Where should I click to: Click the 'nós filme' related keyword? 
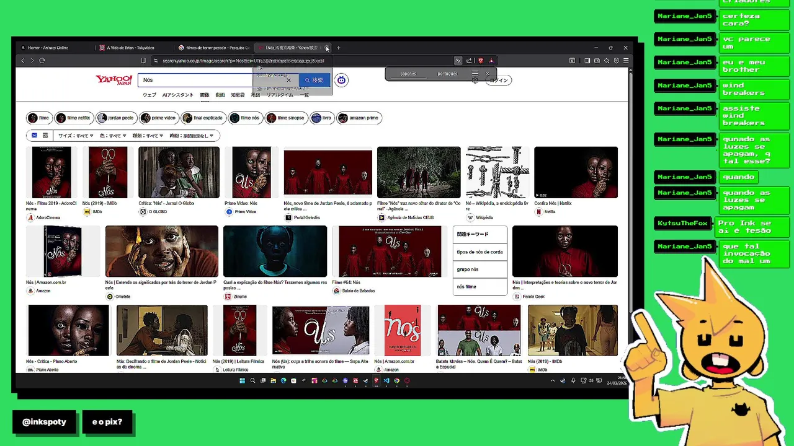tap(480, 287)
